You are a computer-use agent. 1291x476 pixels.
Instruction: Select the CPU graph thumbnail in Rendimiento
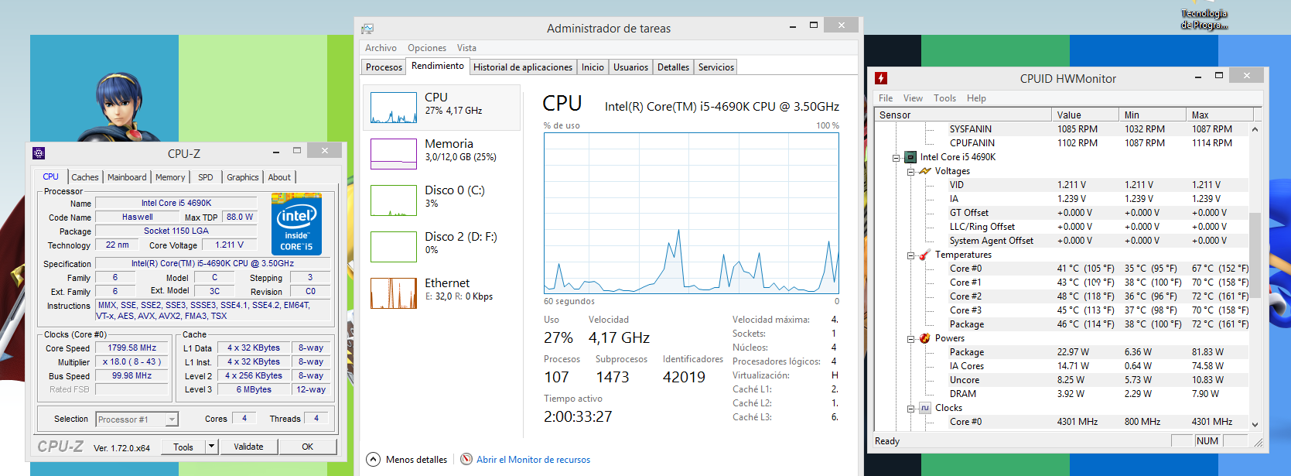tap(394, 108)
